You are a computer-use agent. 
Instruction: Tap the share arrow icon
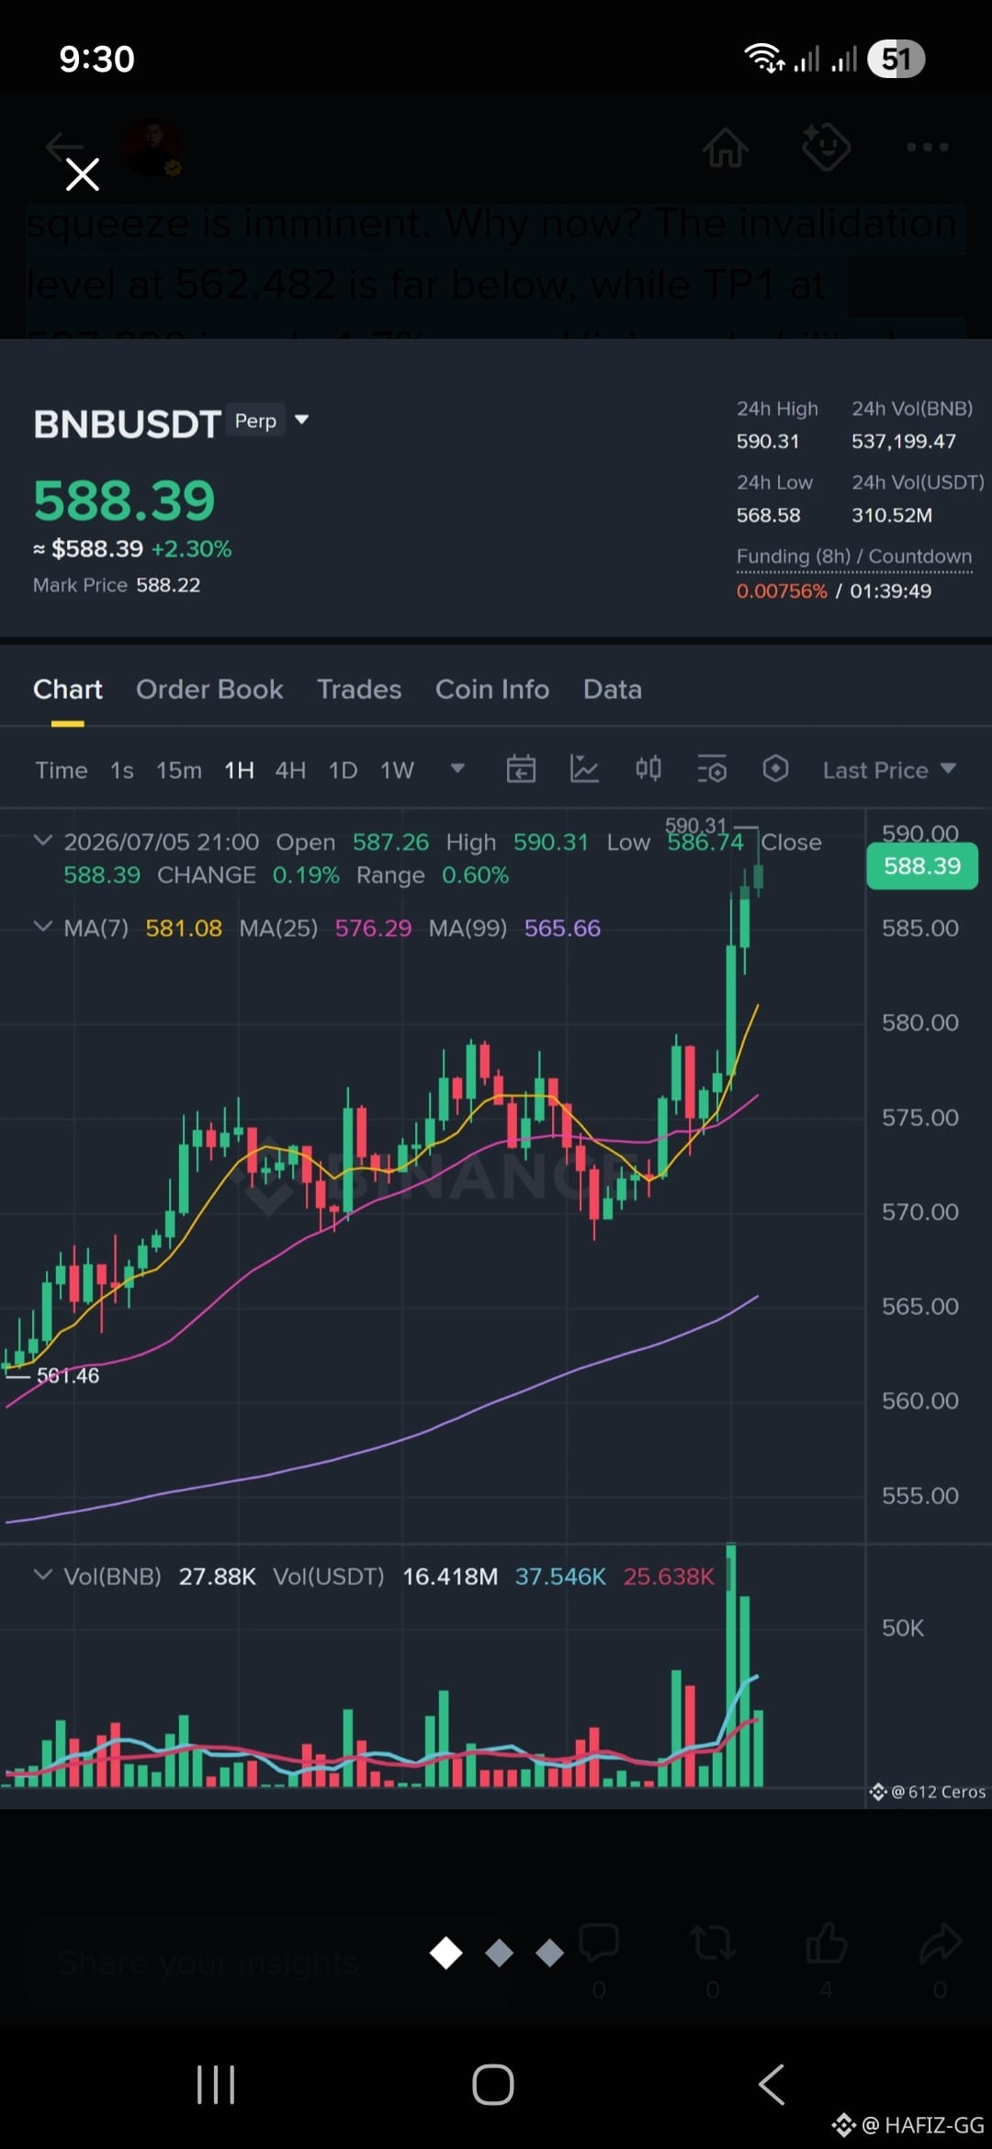coord(941,1943)
